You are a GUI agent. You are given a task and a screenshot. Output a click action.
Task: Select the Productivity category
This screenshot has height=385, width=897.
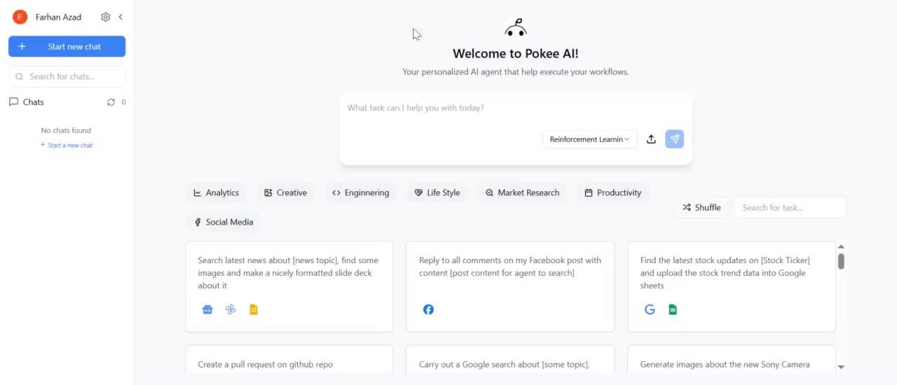tap(612, 192)
